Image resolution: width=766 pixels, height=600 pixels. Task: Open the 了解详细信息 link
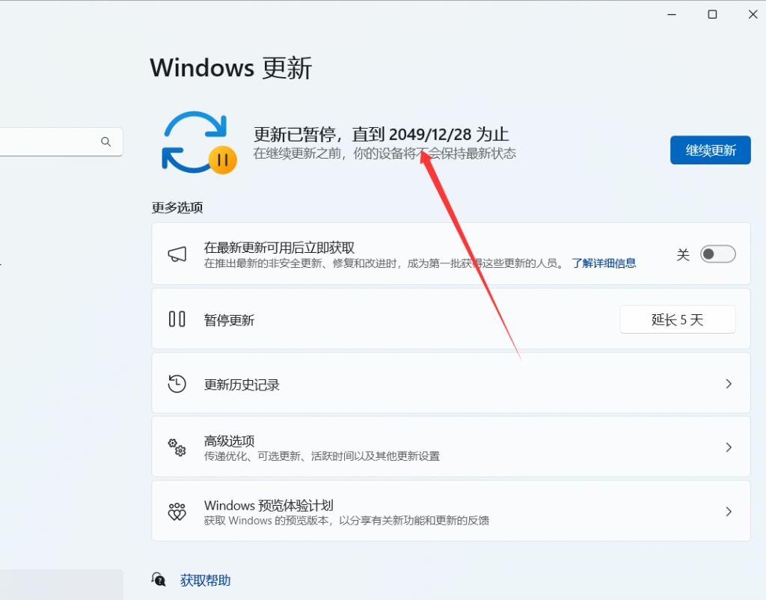[x=604, y=263]
